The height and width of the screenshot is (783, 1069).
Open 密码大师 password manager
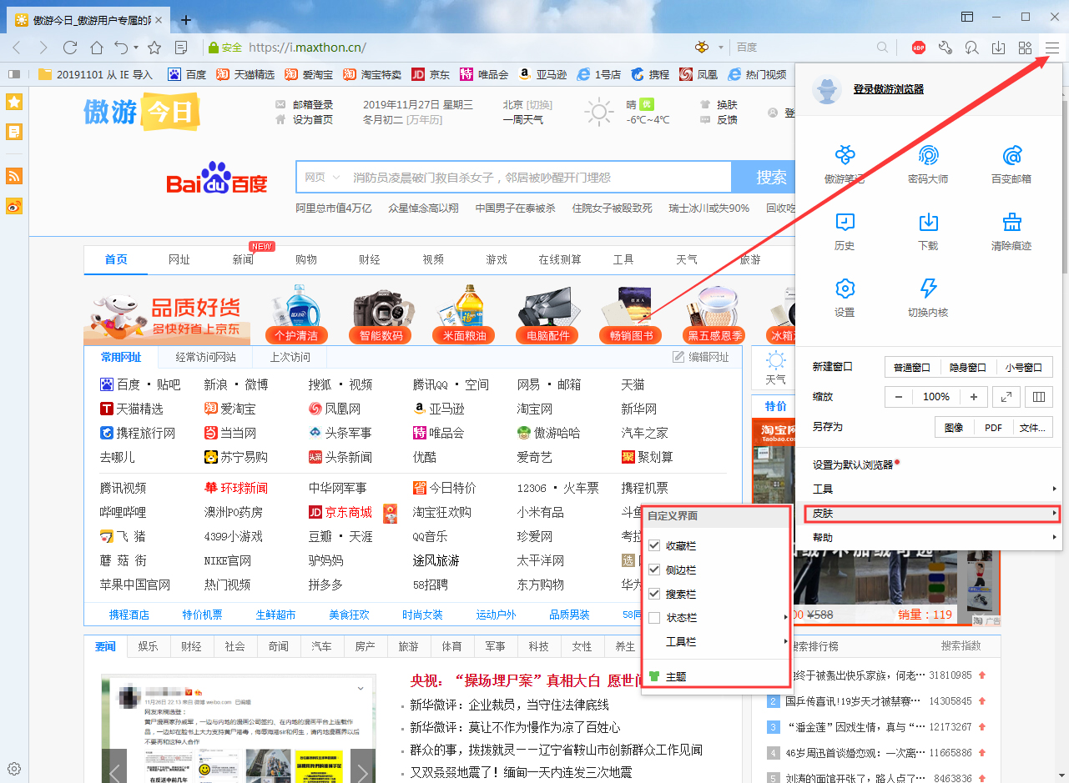click(x=927, y=163)
